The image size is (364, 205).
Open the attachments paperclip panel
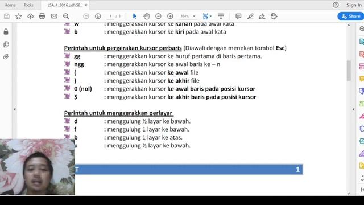6,56
